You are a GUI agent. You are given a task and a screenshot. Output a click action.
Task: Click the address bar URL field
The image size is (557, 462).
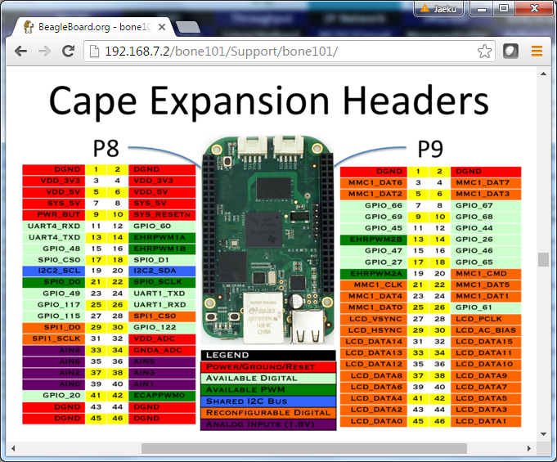(290, 52)
